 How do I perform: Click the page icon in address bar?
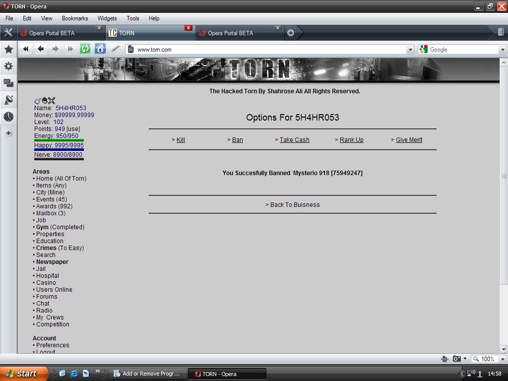130,49
